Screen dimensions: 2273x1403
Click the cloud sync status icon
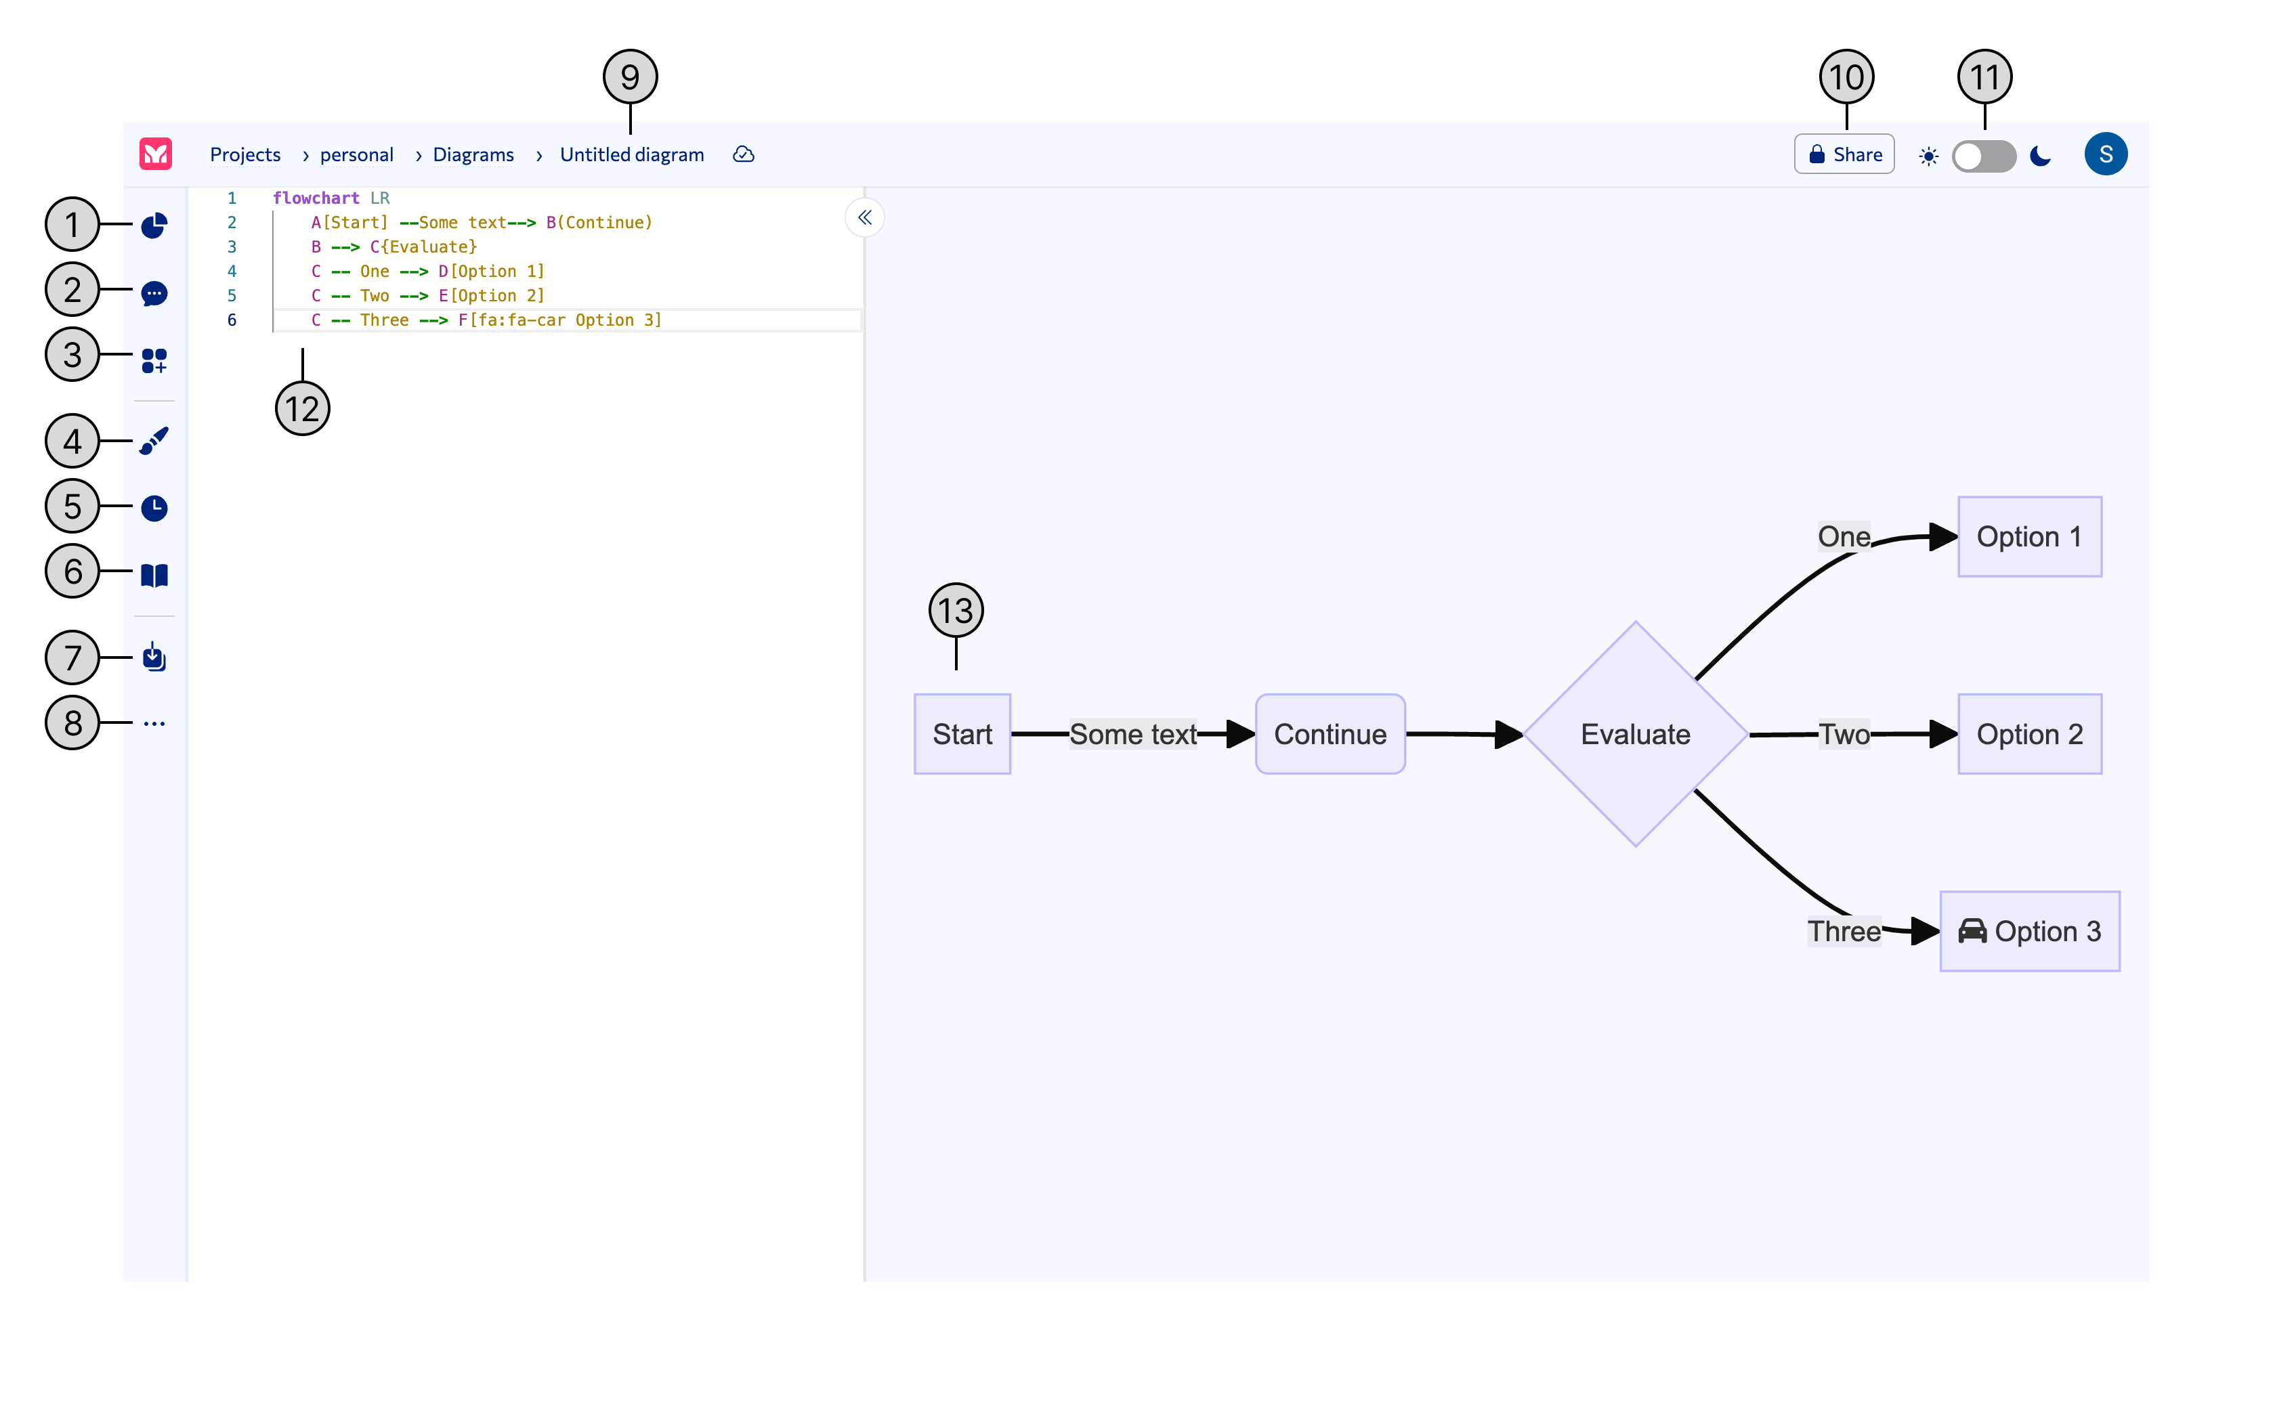pos(744,154)
